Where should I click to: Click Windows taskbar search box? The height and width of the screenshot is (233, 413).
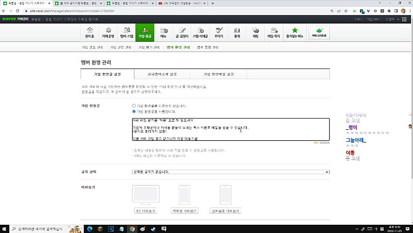point(46,229)
